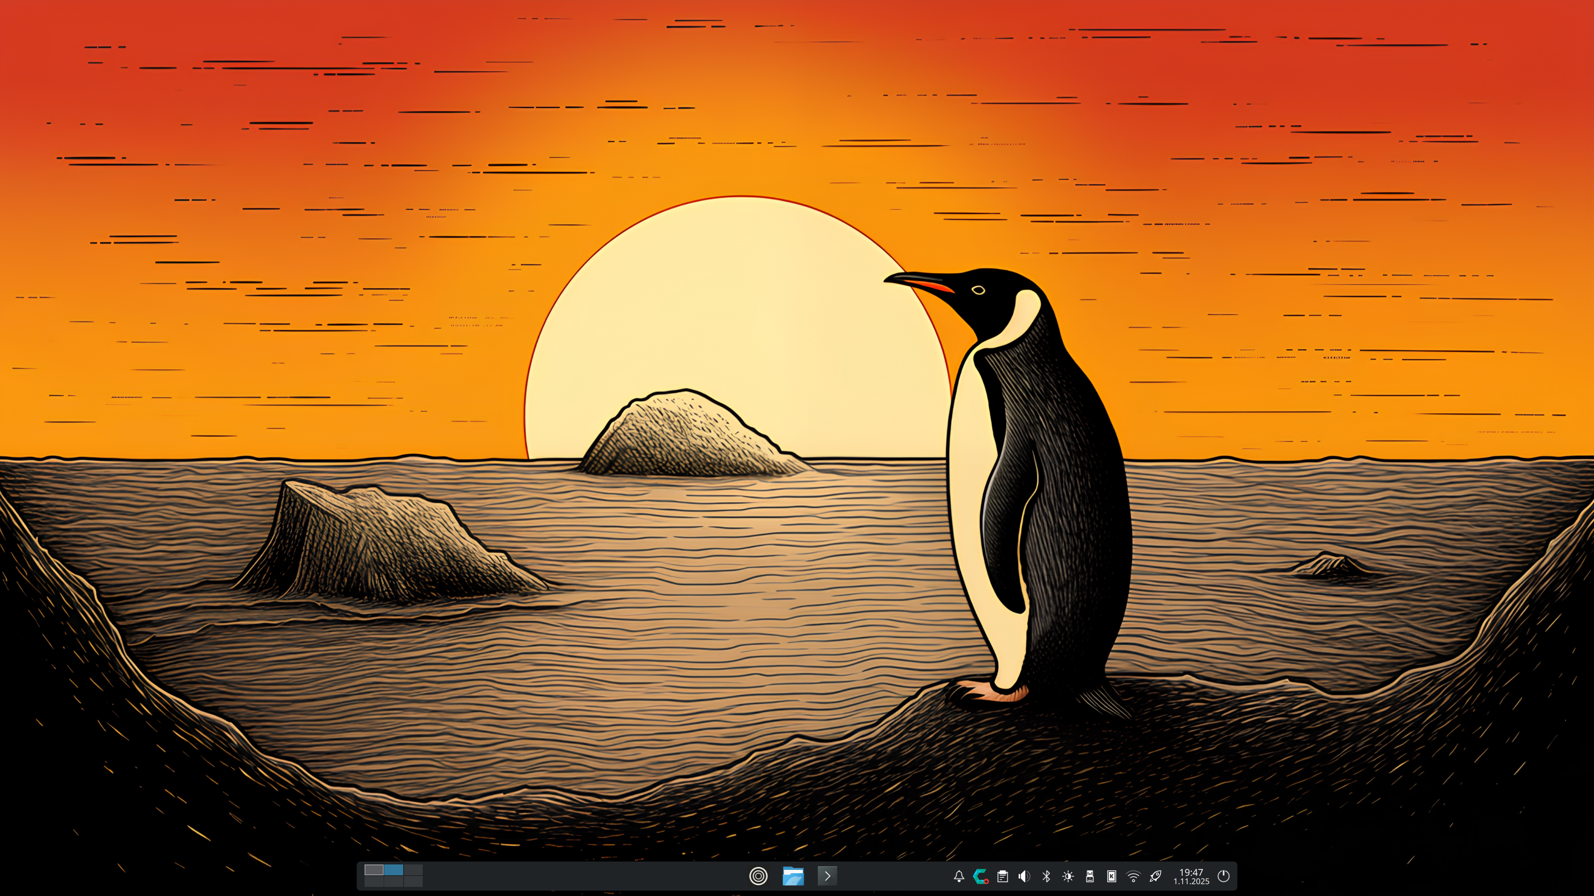Open the rocket power profile icon
This screenshot has height=896, width=1594.
click(x=1155, y=876)
